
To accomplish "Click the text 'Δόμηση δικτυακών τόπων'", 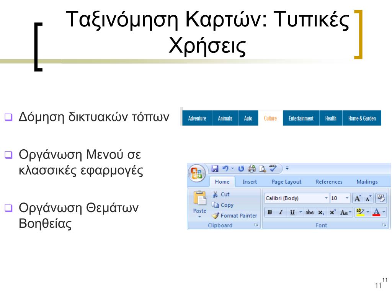I will coord(94,117).
